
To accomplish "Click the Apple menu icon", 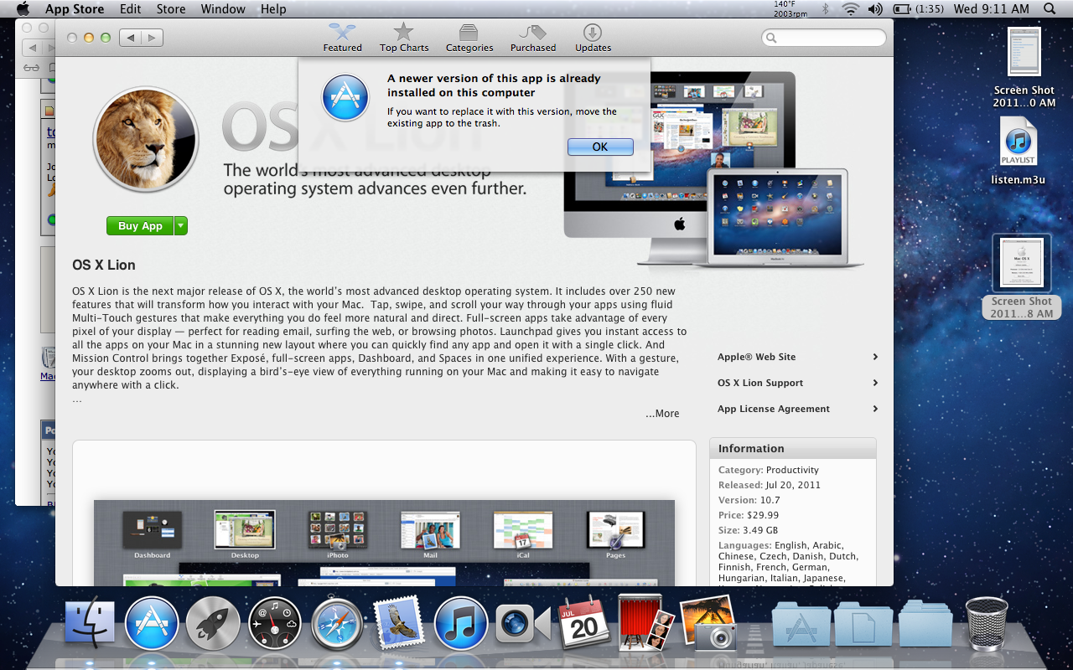I will 23,8.
